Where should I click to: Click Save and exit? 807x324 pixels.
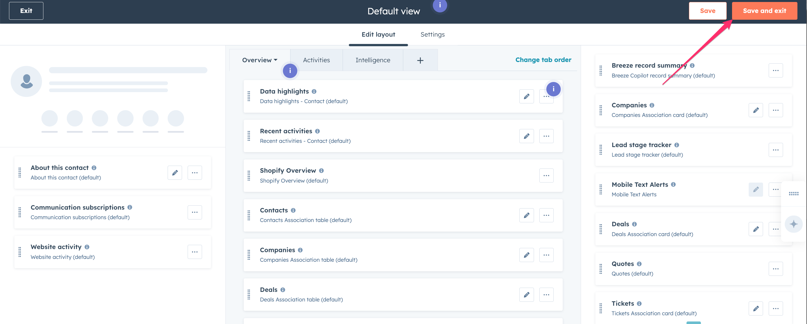point(765,11)
